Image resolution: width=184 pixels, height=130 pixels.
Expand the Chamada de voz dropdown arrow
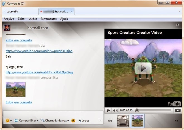pyautogui.click(x=68, y=121)
